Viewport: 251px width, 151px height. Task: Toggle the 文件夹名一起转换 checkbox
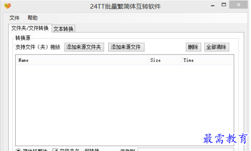[55, 150]
